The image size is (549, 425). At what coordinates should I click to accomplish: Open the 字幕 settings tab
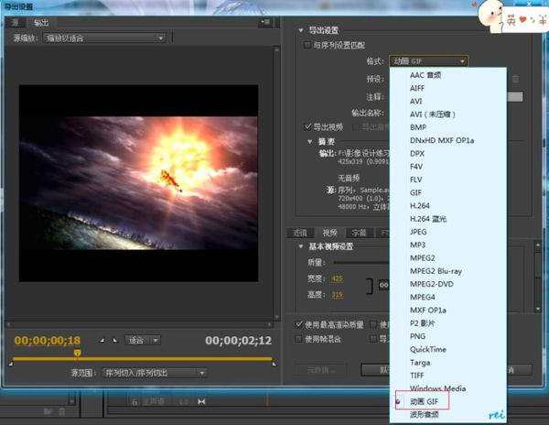pyautogui.click(x=359, y=233)
